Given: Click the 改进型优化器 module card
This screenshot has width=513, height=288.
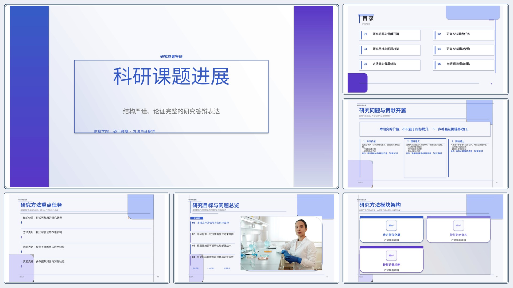Looking at the screenshot, I should coord(391,229).
